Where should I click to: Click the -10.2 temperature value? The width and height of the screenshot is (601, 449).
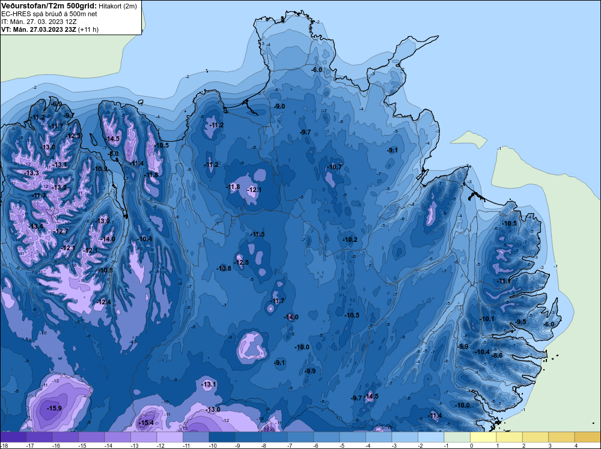point(350,240)
